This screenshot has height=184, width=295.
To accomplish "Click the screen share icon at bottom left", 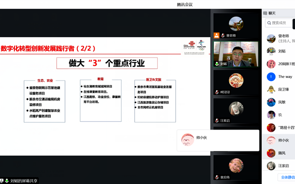I will point(2,181).
